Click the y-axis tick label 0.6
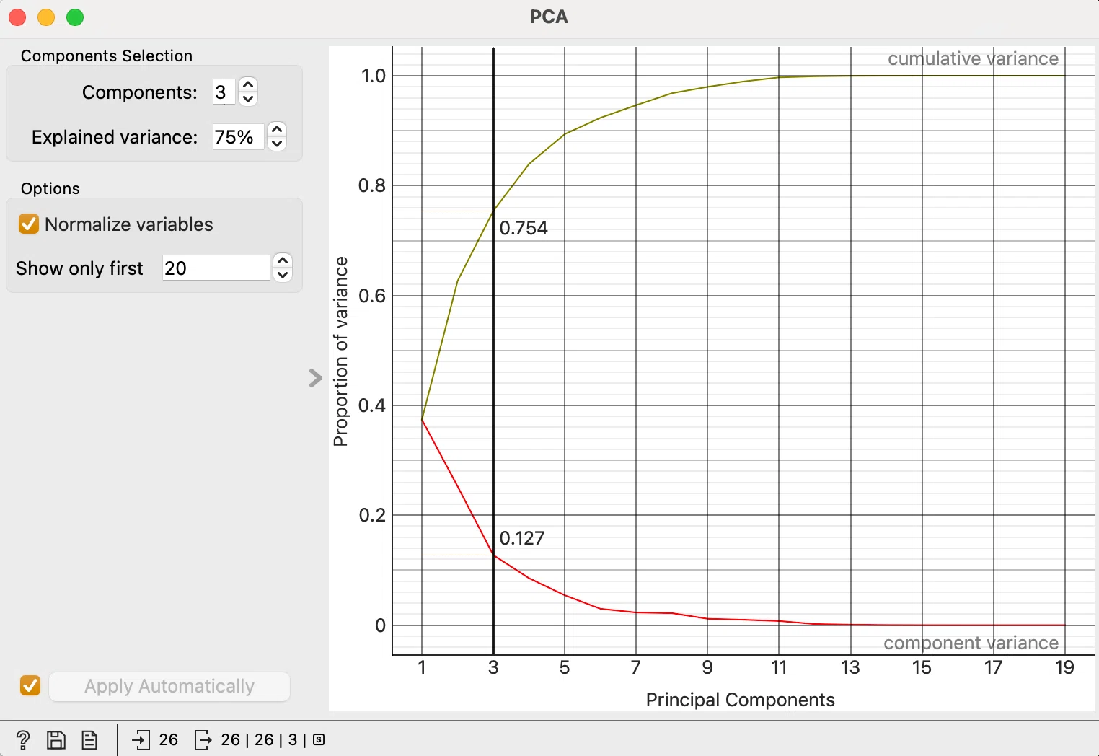Viewport: 1099px width, 756px height. [x=372, y=296]
